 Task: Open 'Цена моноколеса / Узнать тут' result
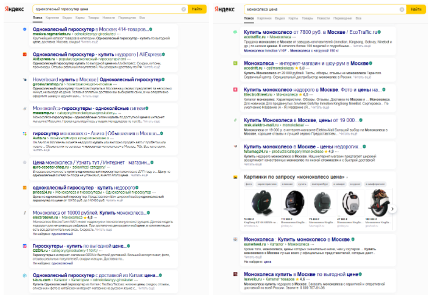91,162
